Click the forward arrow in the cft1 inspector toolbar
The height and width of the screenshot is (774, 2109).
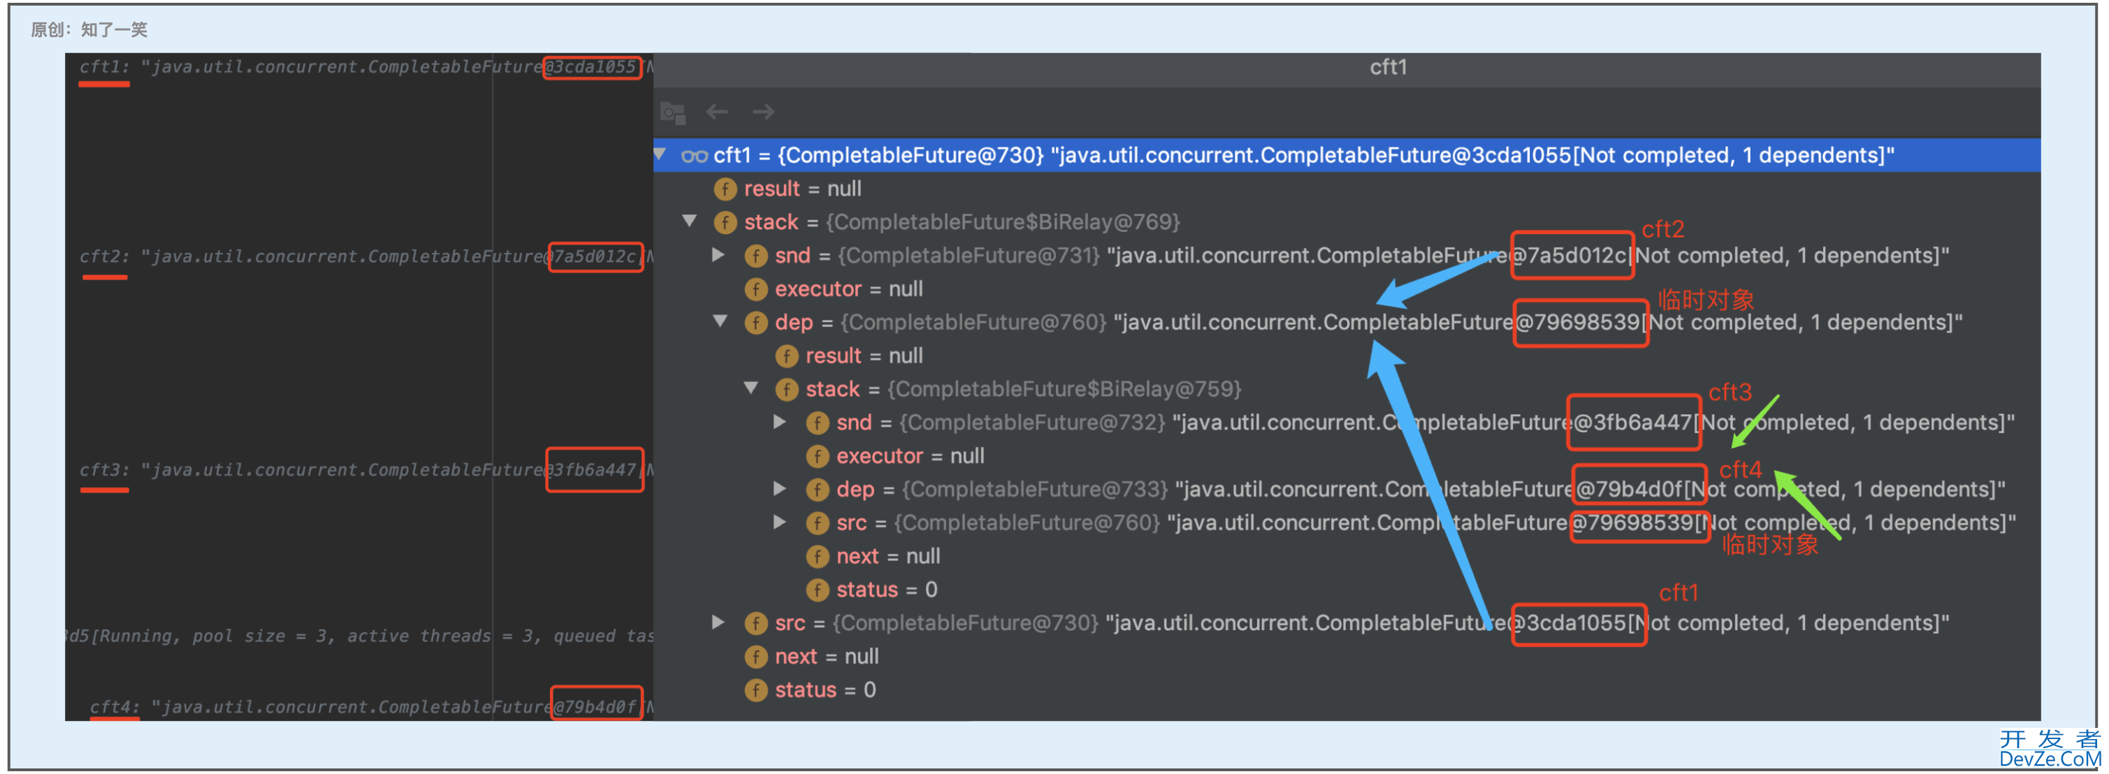pos(763,111)
